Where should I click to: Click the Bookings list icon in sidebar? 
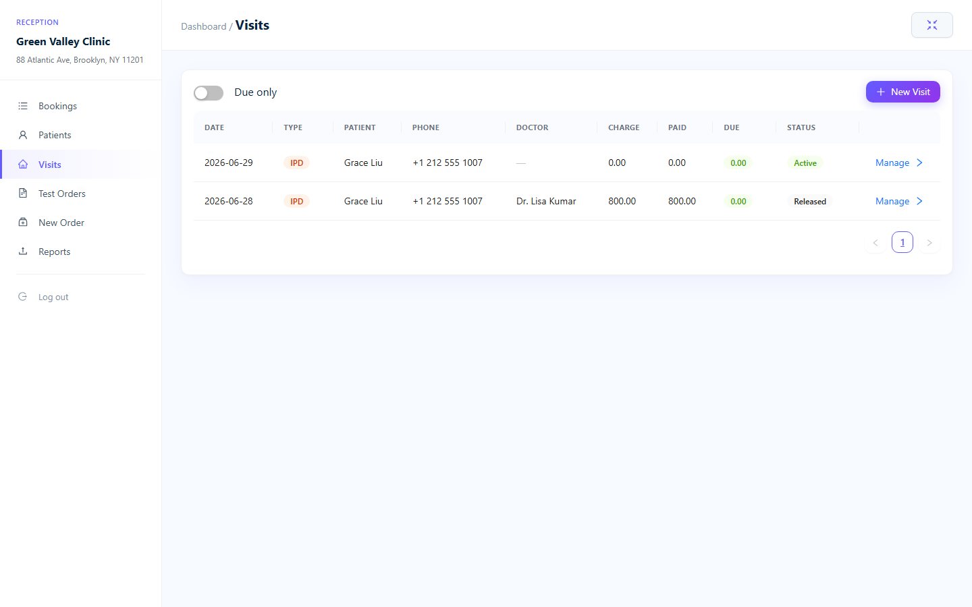[x=23, y=106]
